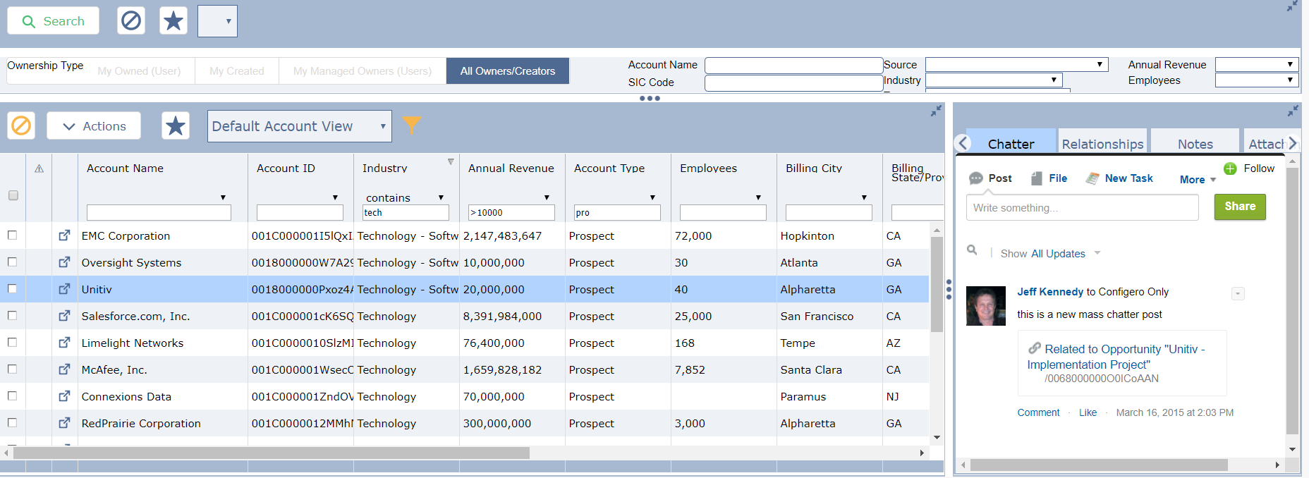
Task: Click the Write something text box
Action: pyautogui.click(x=1082, y=207)
